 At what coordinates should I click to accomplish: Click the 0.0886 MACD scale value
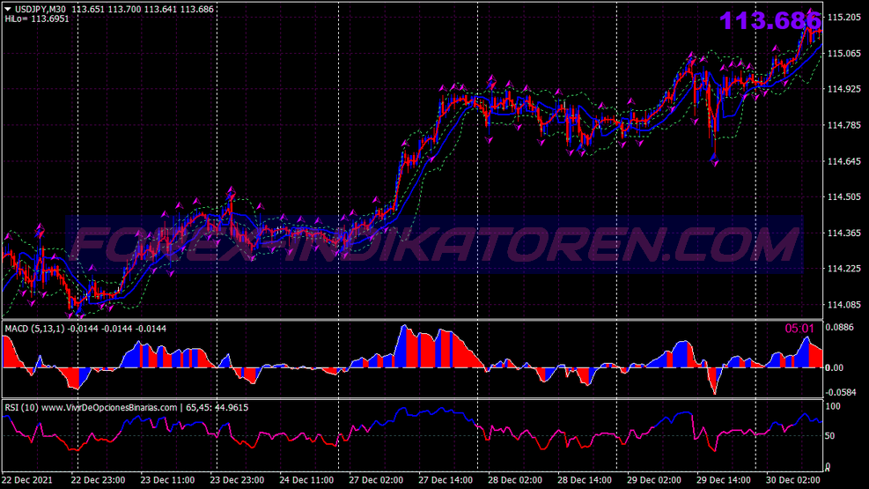[838, 327]
